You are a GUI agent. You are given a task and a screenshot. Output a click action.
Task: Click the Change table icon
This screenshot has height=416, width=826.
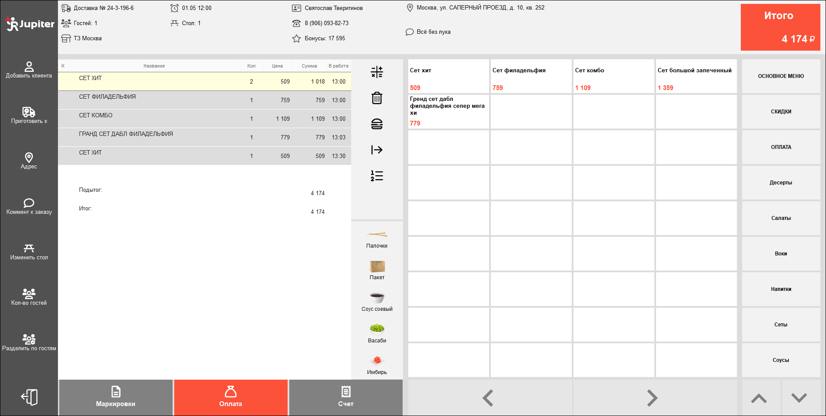pos(29,248)
